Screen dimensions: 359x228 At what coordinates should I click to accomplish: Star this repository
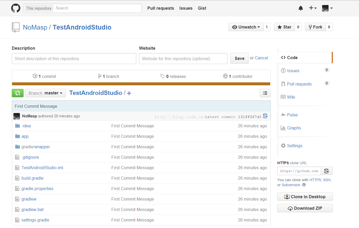(x=284, y=27)
